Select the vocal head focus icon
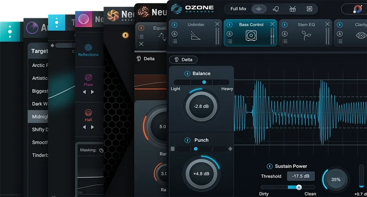Viewport: 367px width, 197px height. [x=276, y=9]
